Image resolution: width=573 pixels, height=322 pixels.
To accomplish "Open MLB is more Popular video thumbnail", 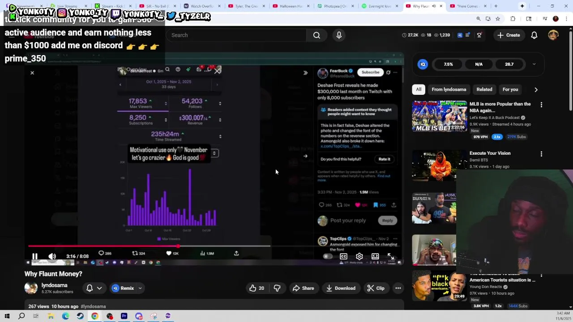I will (x=439, y=116).
